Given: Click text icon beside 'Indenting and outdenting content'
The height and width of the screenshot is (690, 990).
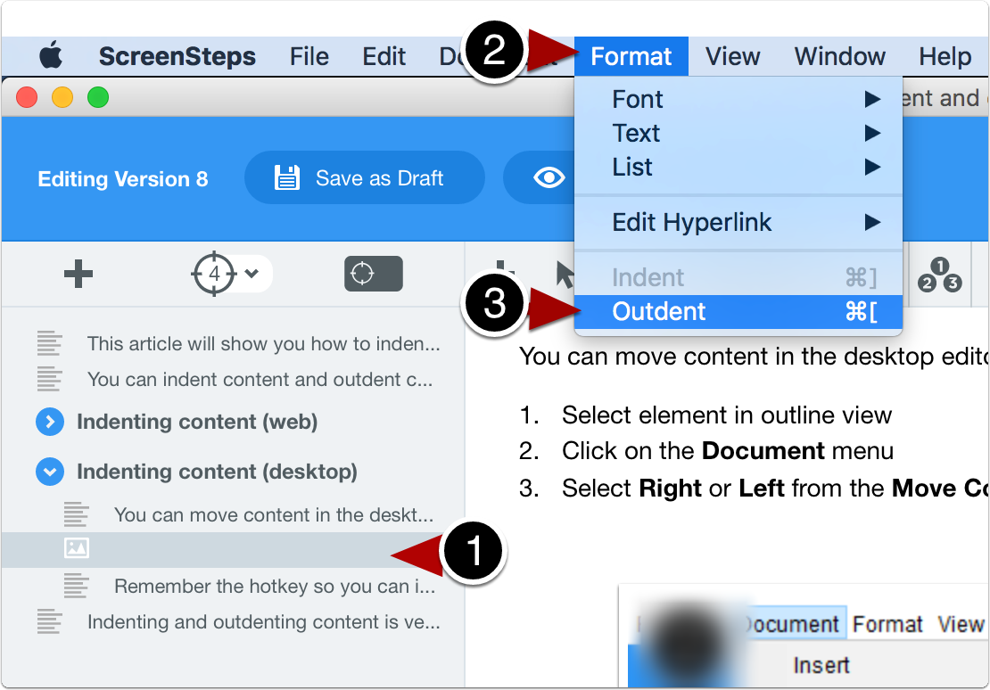Looking at the screenshot, I should point(49,622).
